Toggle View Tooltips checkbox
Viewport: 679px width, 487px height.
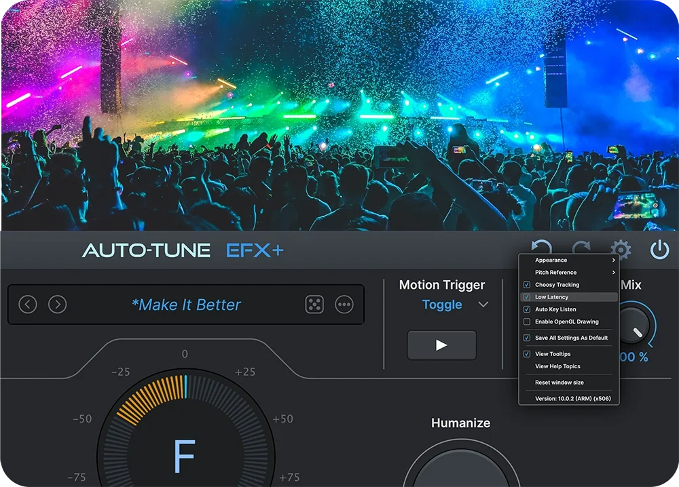point(527,354)
